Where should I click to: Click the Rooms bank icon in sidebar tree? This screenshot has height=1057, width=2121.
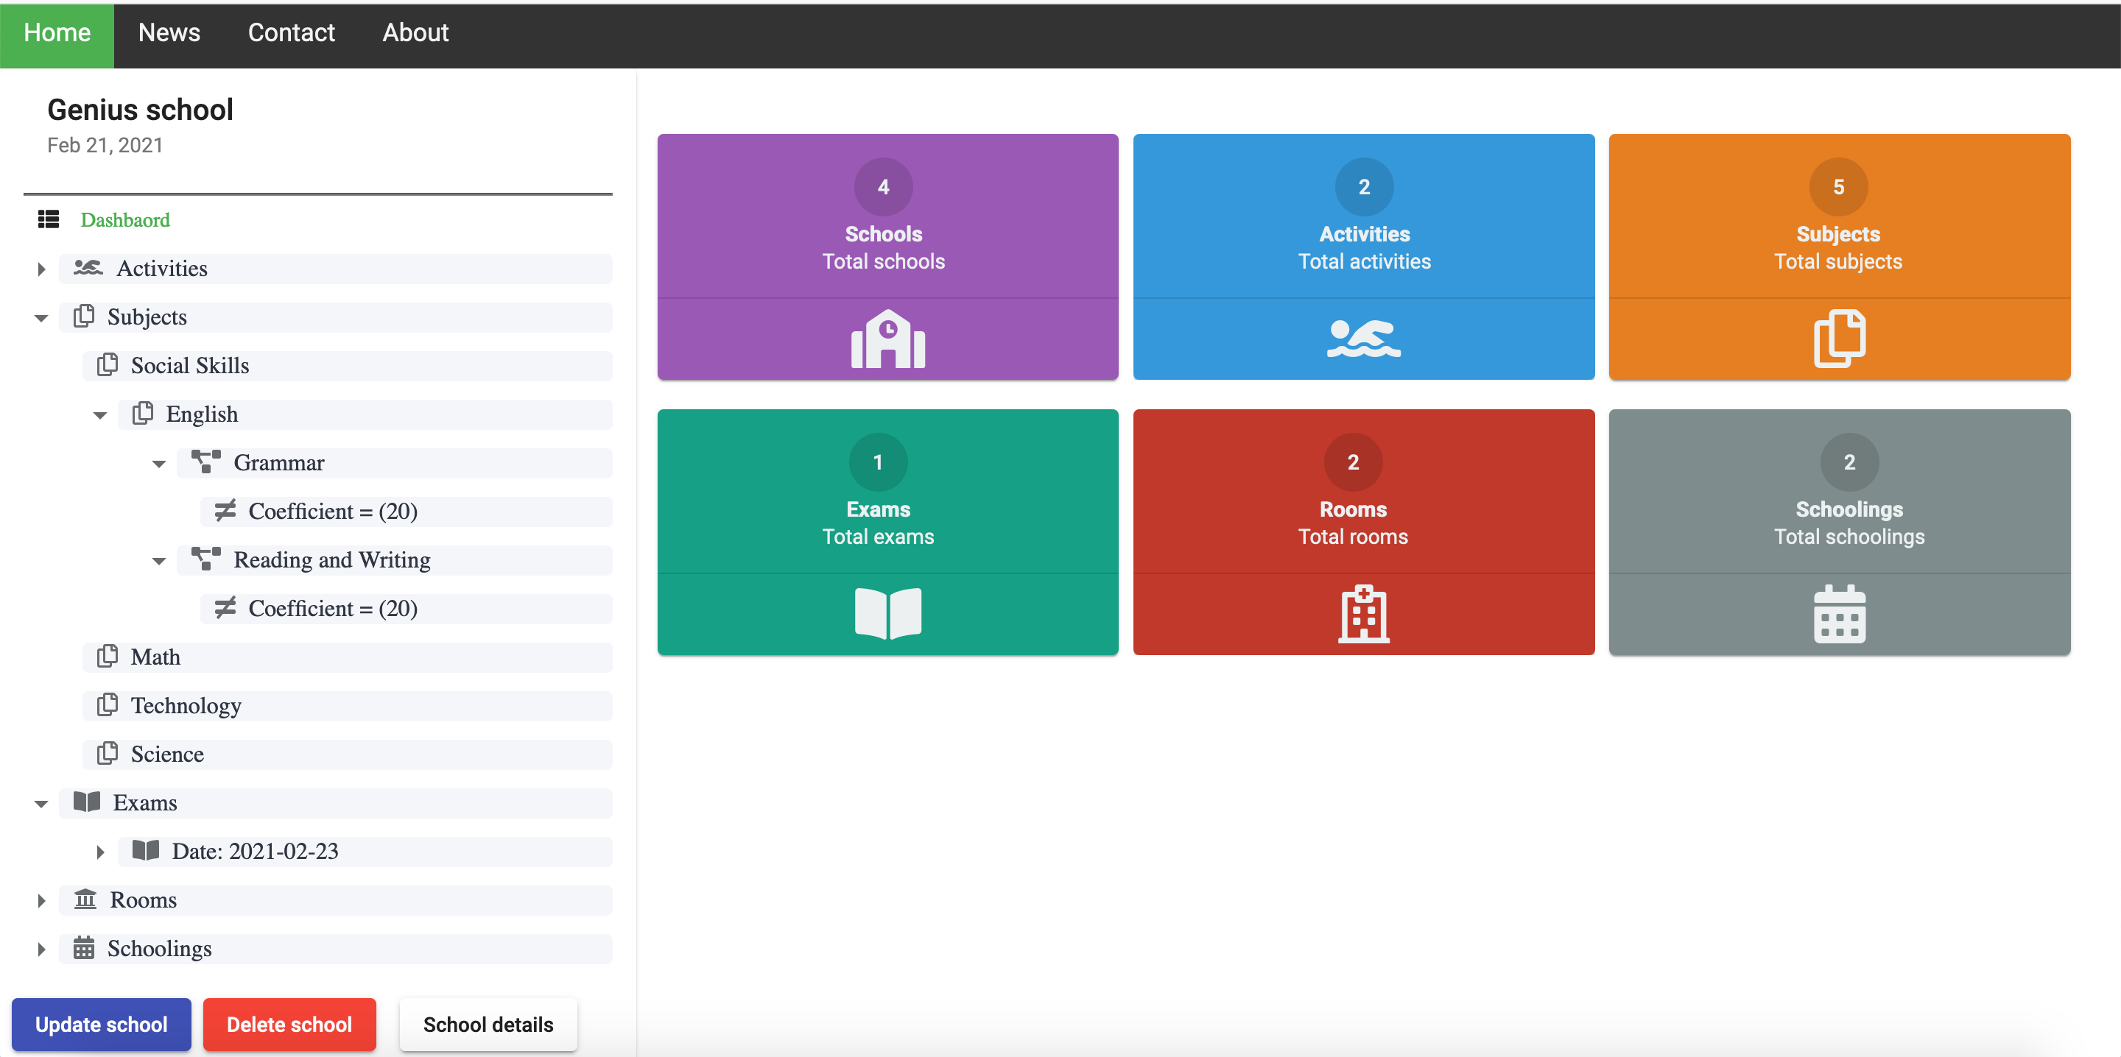tap(85, 899)
